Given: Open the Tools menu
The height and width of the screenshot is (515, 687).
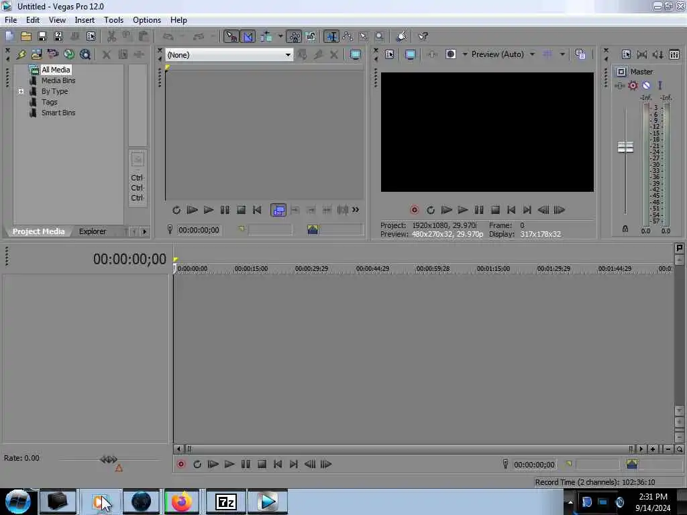Looking at the screenshot, I should coord(113,20).
